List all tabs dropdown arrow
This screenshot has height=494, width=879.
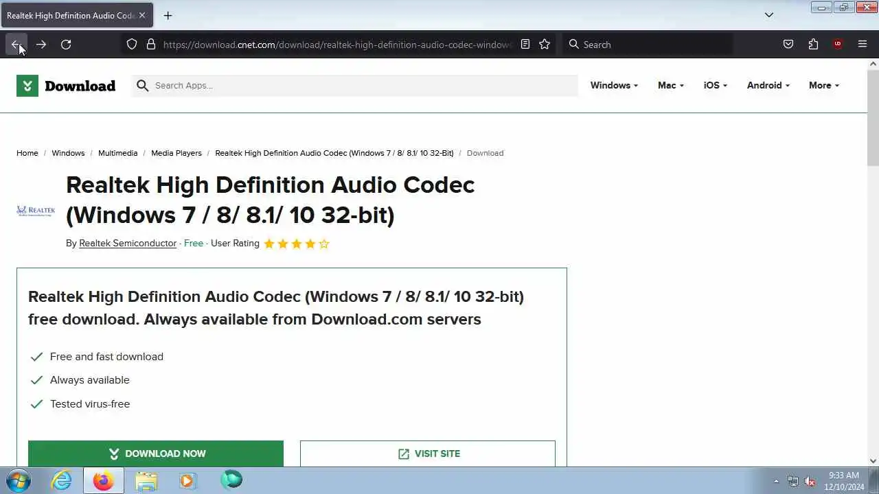click(x=769, y=15)
